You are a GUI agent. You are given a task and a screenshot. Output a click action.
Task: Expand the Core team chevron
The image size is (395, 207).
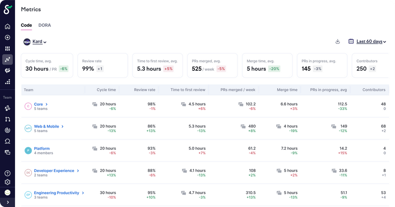[x=46, y=104]
